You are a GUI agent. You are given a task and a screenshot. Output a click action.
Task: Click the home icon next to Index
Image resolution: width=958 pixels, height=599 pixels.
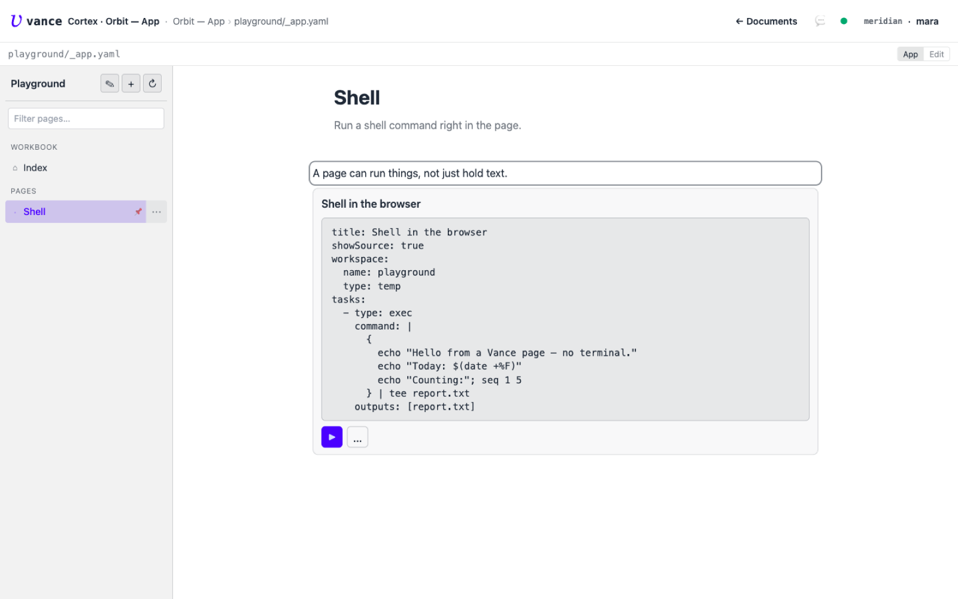pos(15,168)
